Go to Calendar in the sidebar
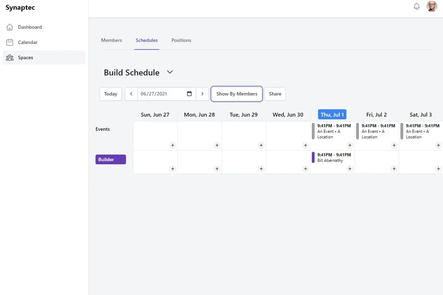The image size is (443, 295). click(x=27, y=42)
